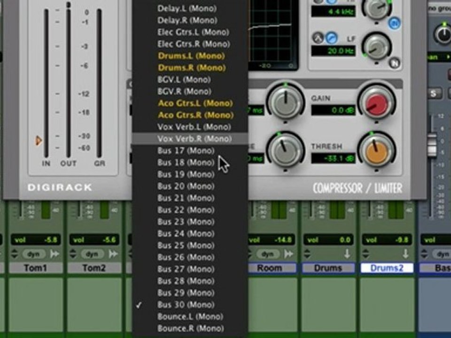Click the gray knob left of THRESH
The height and width of the screenshot is (338, 451).
click(285, 151)
